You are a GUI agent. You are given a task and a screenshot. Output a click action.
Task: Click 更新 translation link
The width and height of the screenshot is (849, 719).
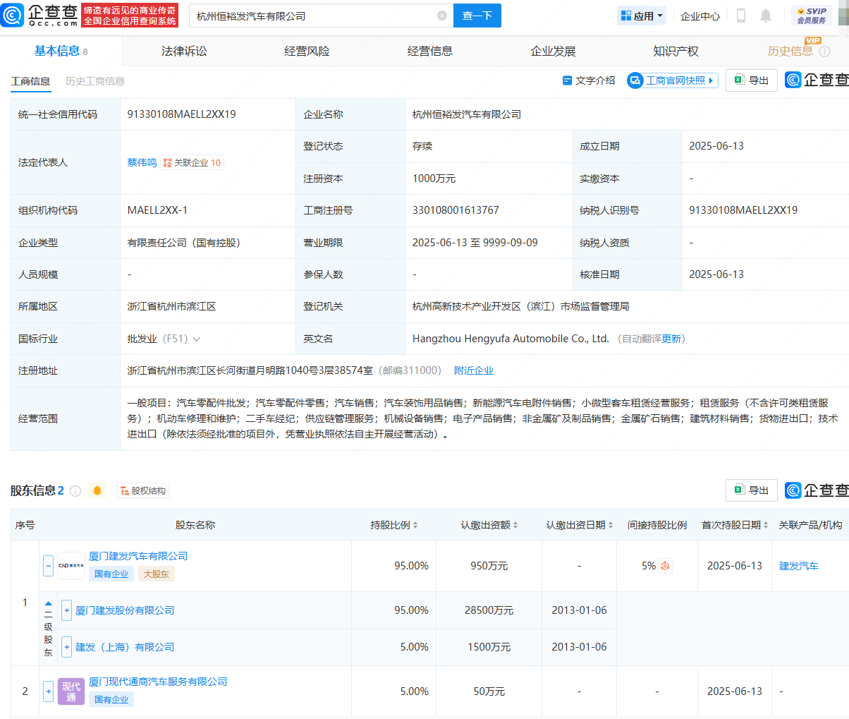pos(671,339)
